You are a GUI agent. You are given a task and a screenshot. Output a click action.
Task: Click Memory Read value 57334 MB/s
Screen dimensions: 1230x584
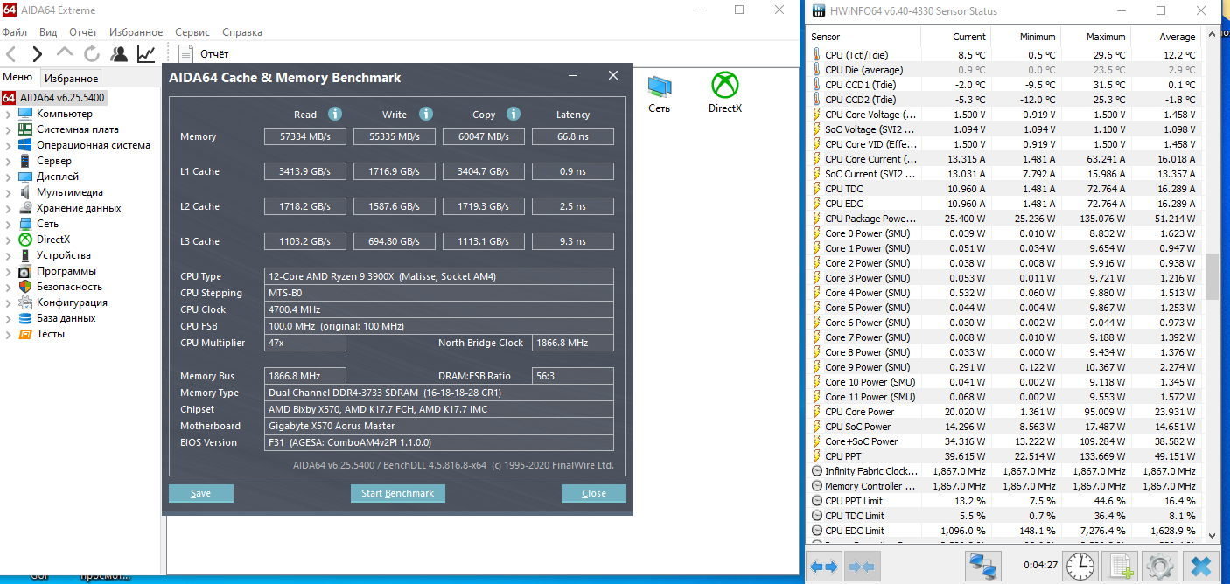click(305, 136)
